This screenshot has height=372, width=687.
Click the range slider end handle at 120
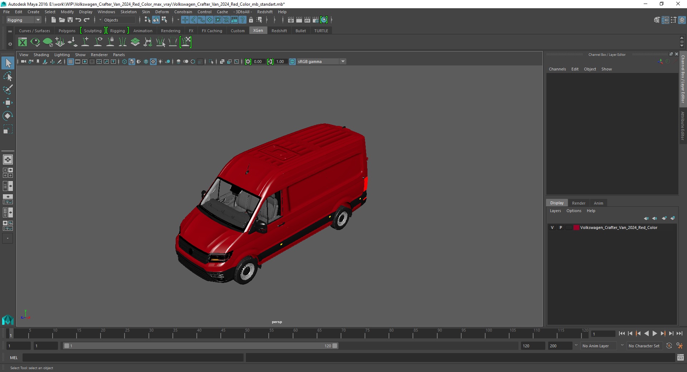(x=335, y=346)
